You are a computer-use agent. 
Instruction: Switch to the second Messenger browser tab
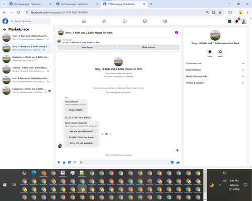(x=77, y=4)
